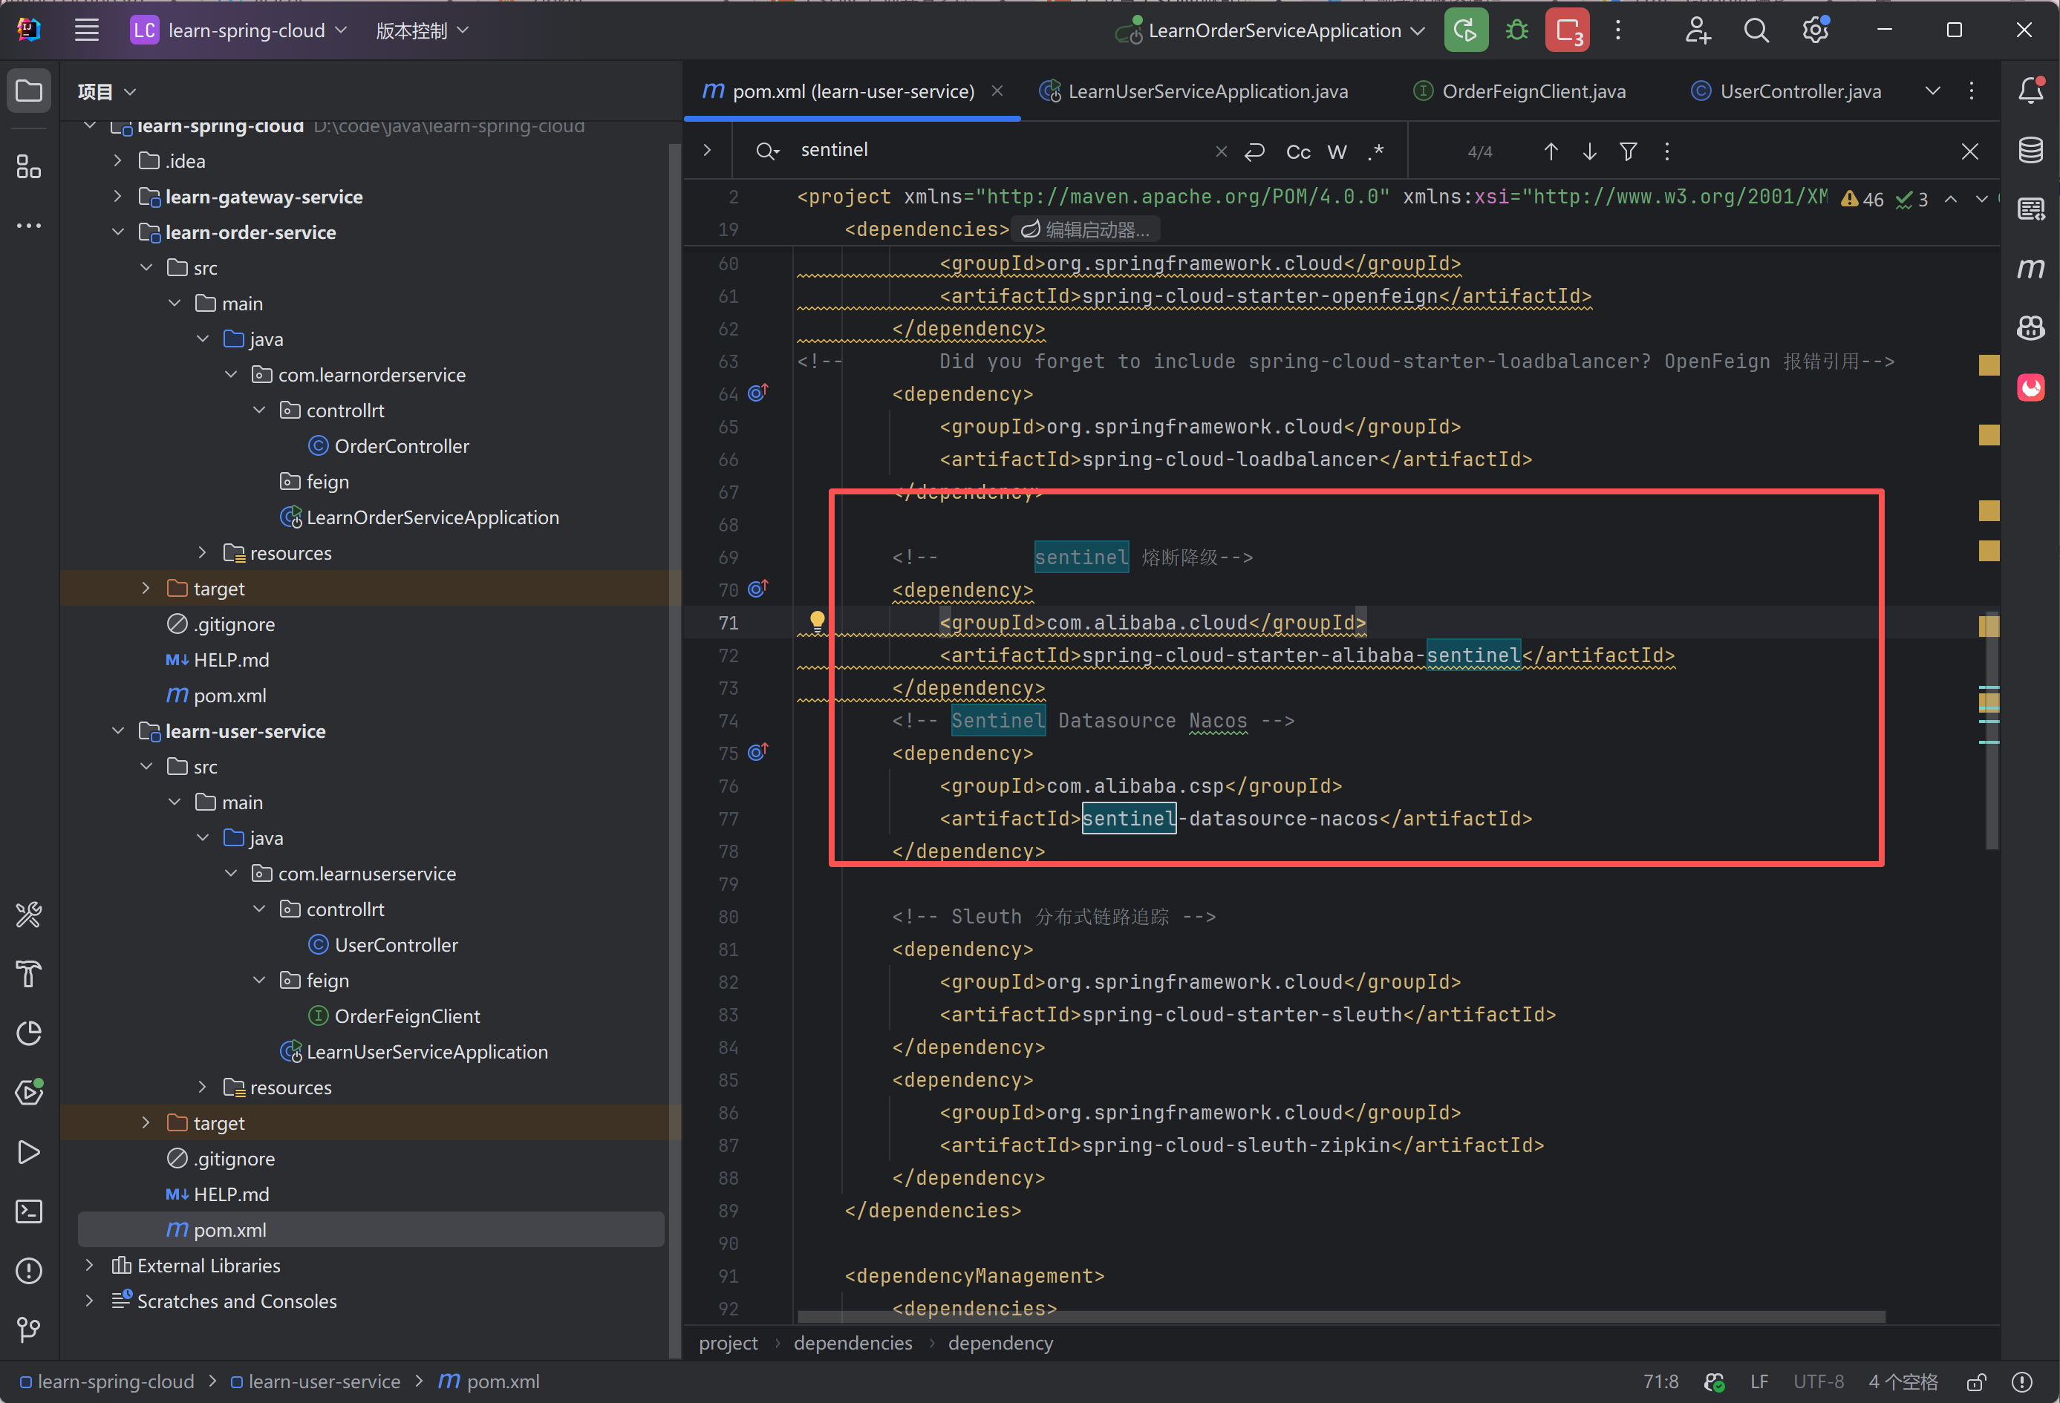Open the 版本控制 version control dropdown
The width and height of the screenshot is (2060, 1403).
pos(422,30)
